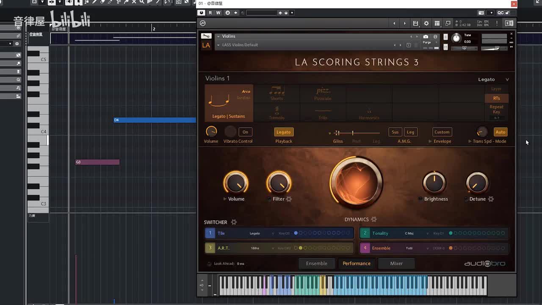Open Kontakt options gear icon

(x=426, y=23)
